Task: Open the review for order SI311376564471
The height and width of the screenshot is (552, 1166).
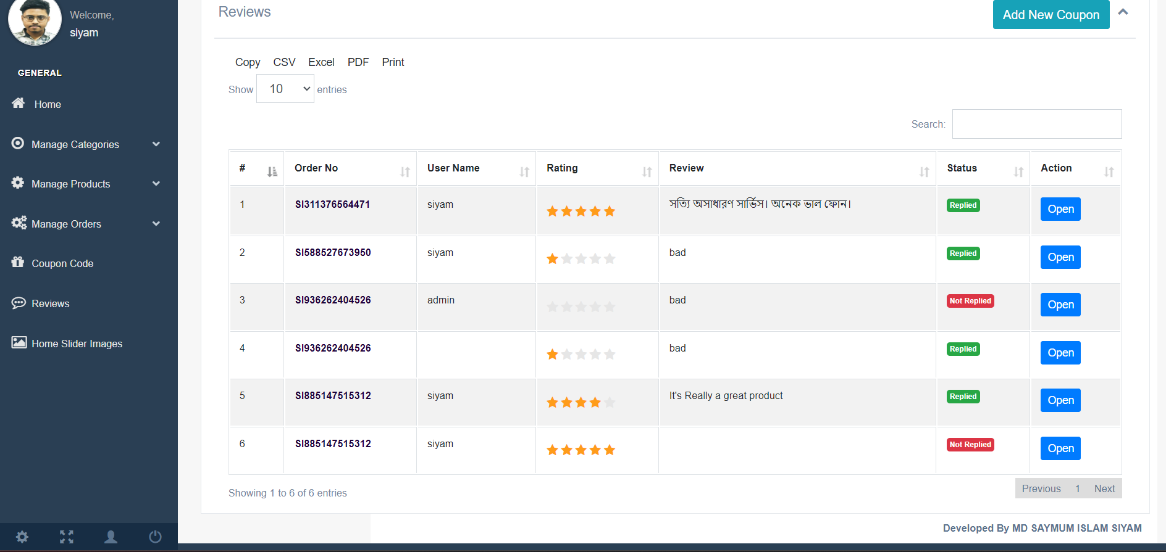Action: [x=1060, y=209]
